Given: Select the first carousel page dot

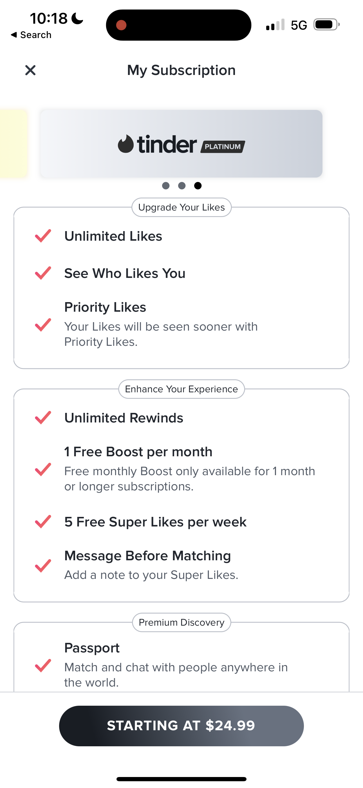Looking at the screenshot, I should [x=166, y=186].
